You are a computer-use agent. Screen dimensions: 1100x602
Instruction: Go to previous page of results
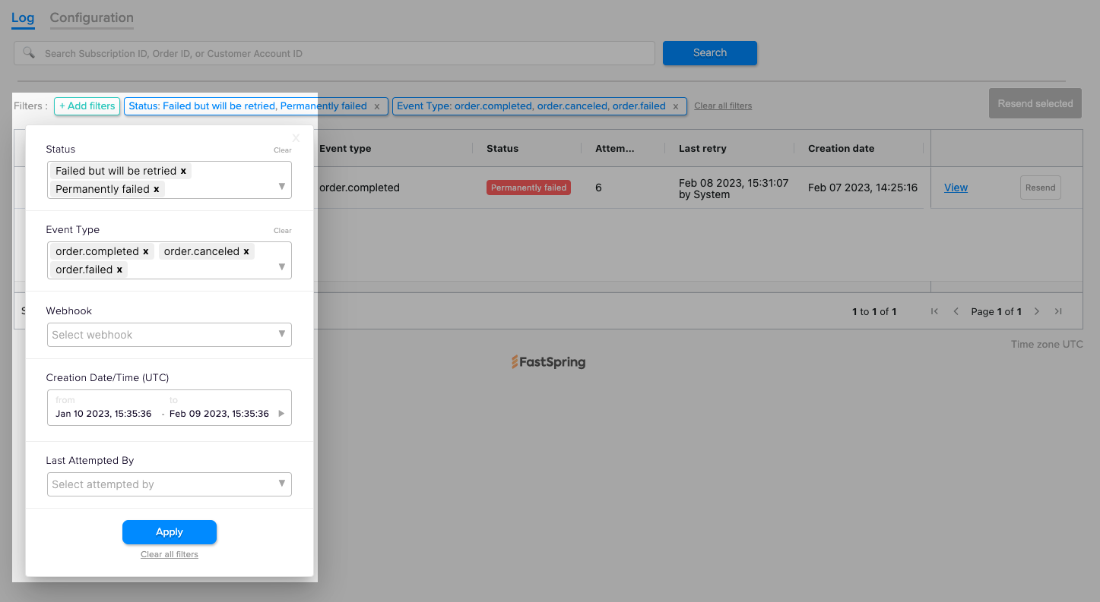956,311
